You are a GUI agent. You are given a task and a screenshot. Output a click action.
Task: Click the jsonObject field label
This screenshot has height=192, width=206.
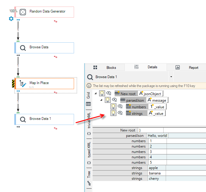coord(152,94)
